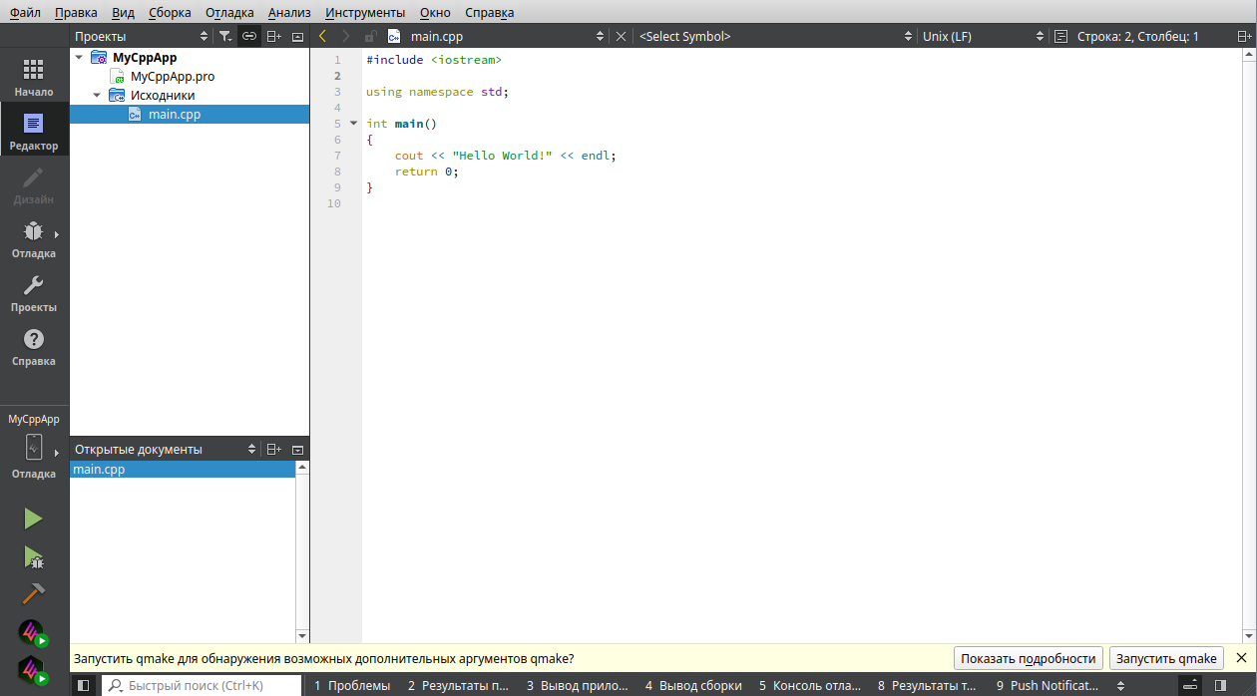Run the project with green play button

pyautogui.click(x=33, y=519)
